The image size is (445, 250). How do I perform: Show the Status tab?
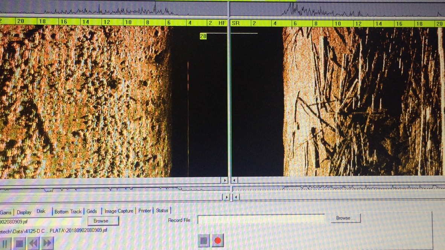(x=162, y=210)
